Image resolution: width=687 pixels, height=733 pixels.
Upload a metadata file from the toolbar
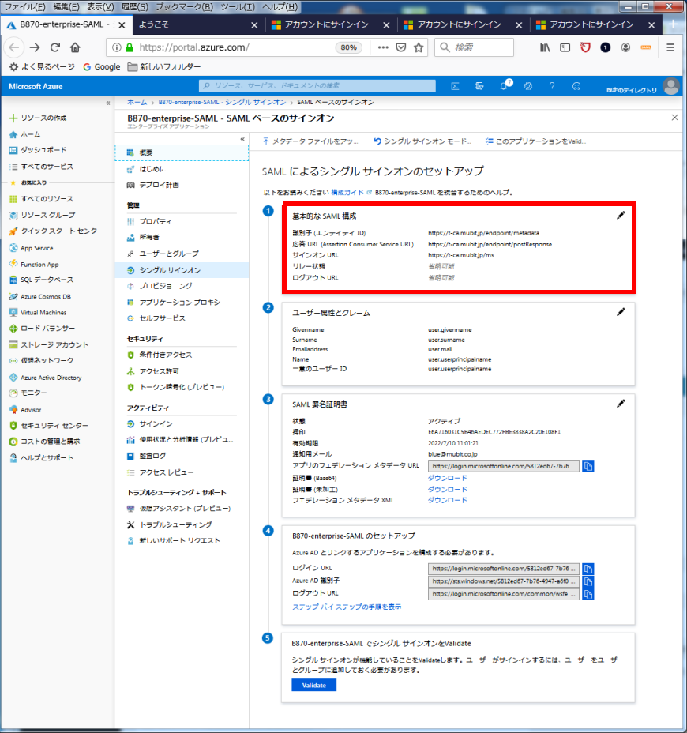[x=310, y=141]
